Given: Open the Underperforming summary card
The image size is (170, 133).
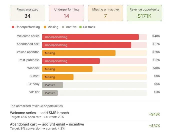Looking at the screenshot, I should 66,13.
